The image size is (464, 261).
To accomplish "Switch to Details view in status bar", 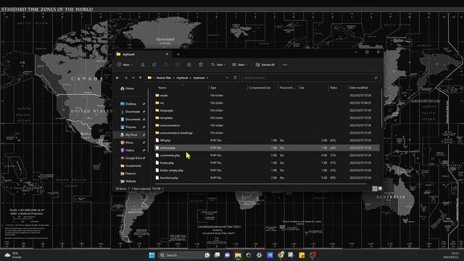I will [375, 188].
